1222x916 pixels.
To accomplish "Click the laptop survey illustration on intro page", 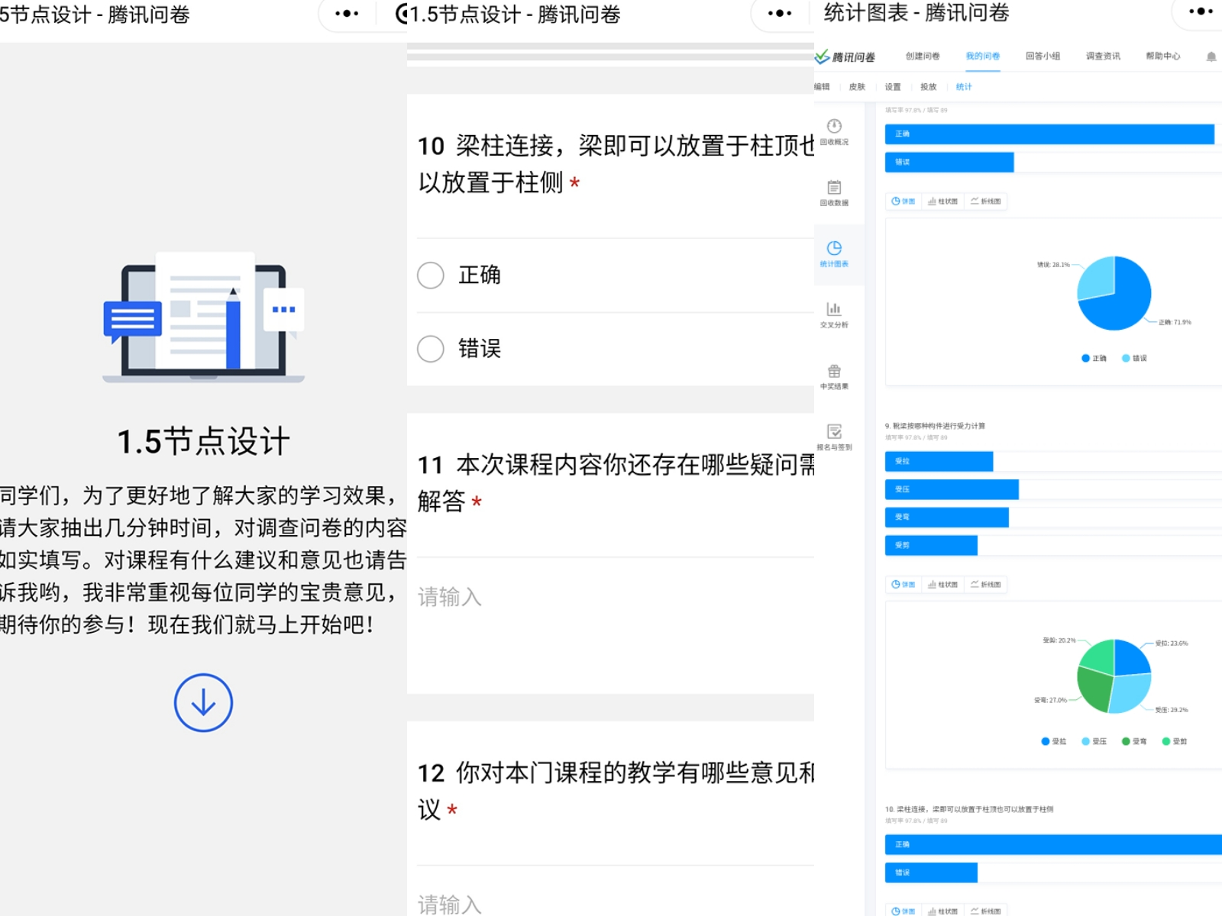I will point(204,317).
